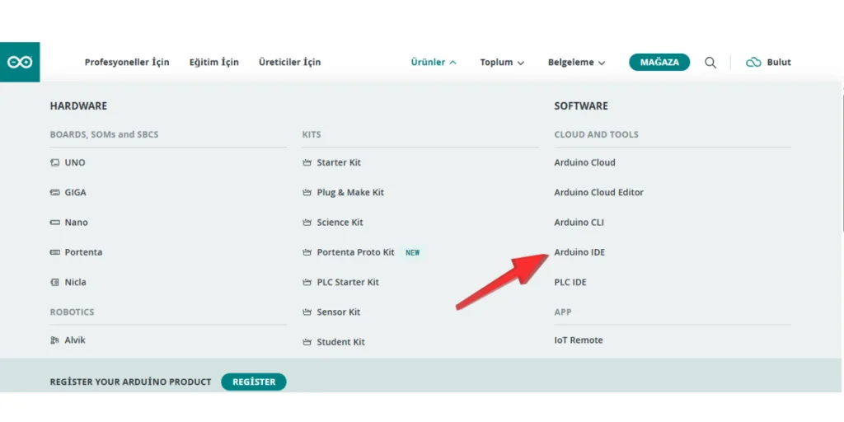
Task: Click the SOFTWARE heading
Action: tap(581, 106)
